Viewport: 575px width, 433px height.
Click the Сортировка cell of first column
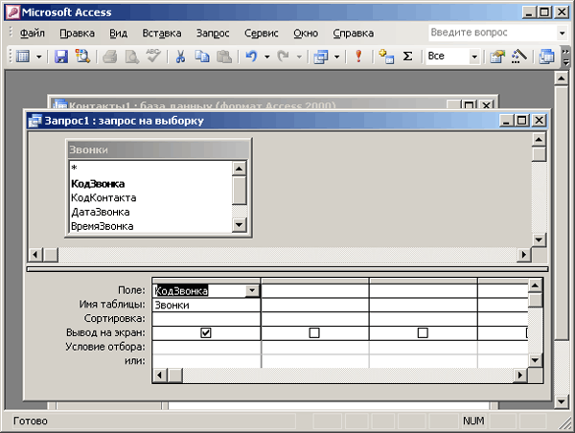(x=206, y=319)
